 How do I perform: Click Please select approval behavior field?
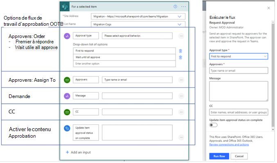[x=137, y=36]
